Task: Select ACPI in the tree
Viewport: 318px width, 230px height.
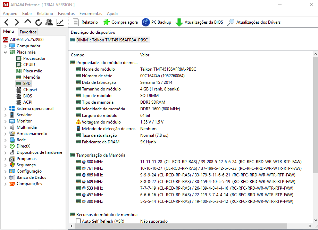Action: (x=27, y=102)
